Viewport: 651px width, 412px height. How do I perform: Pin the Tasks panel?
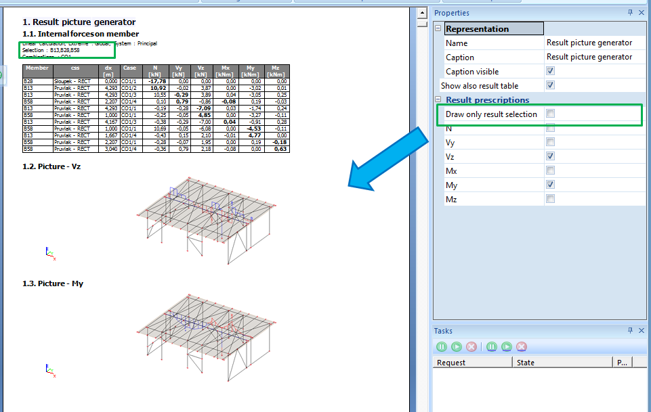pyautogui.click(x=630, y=331)
